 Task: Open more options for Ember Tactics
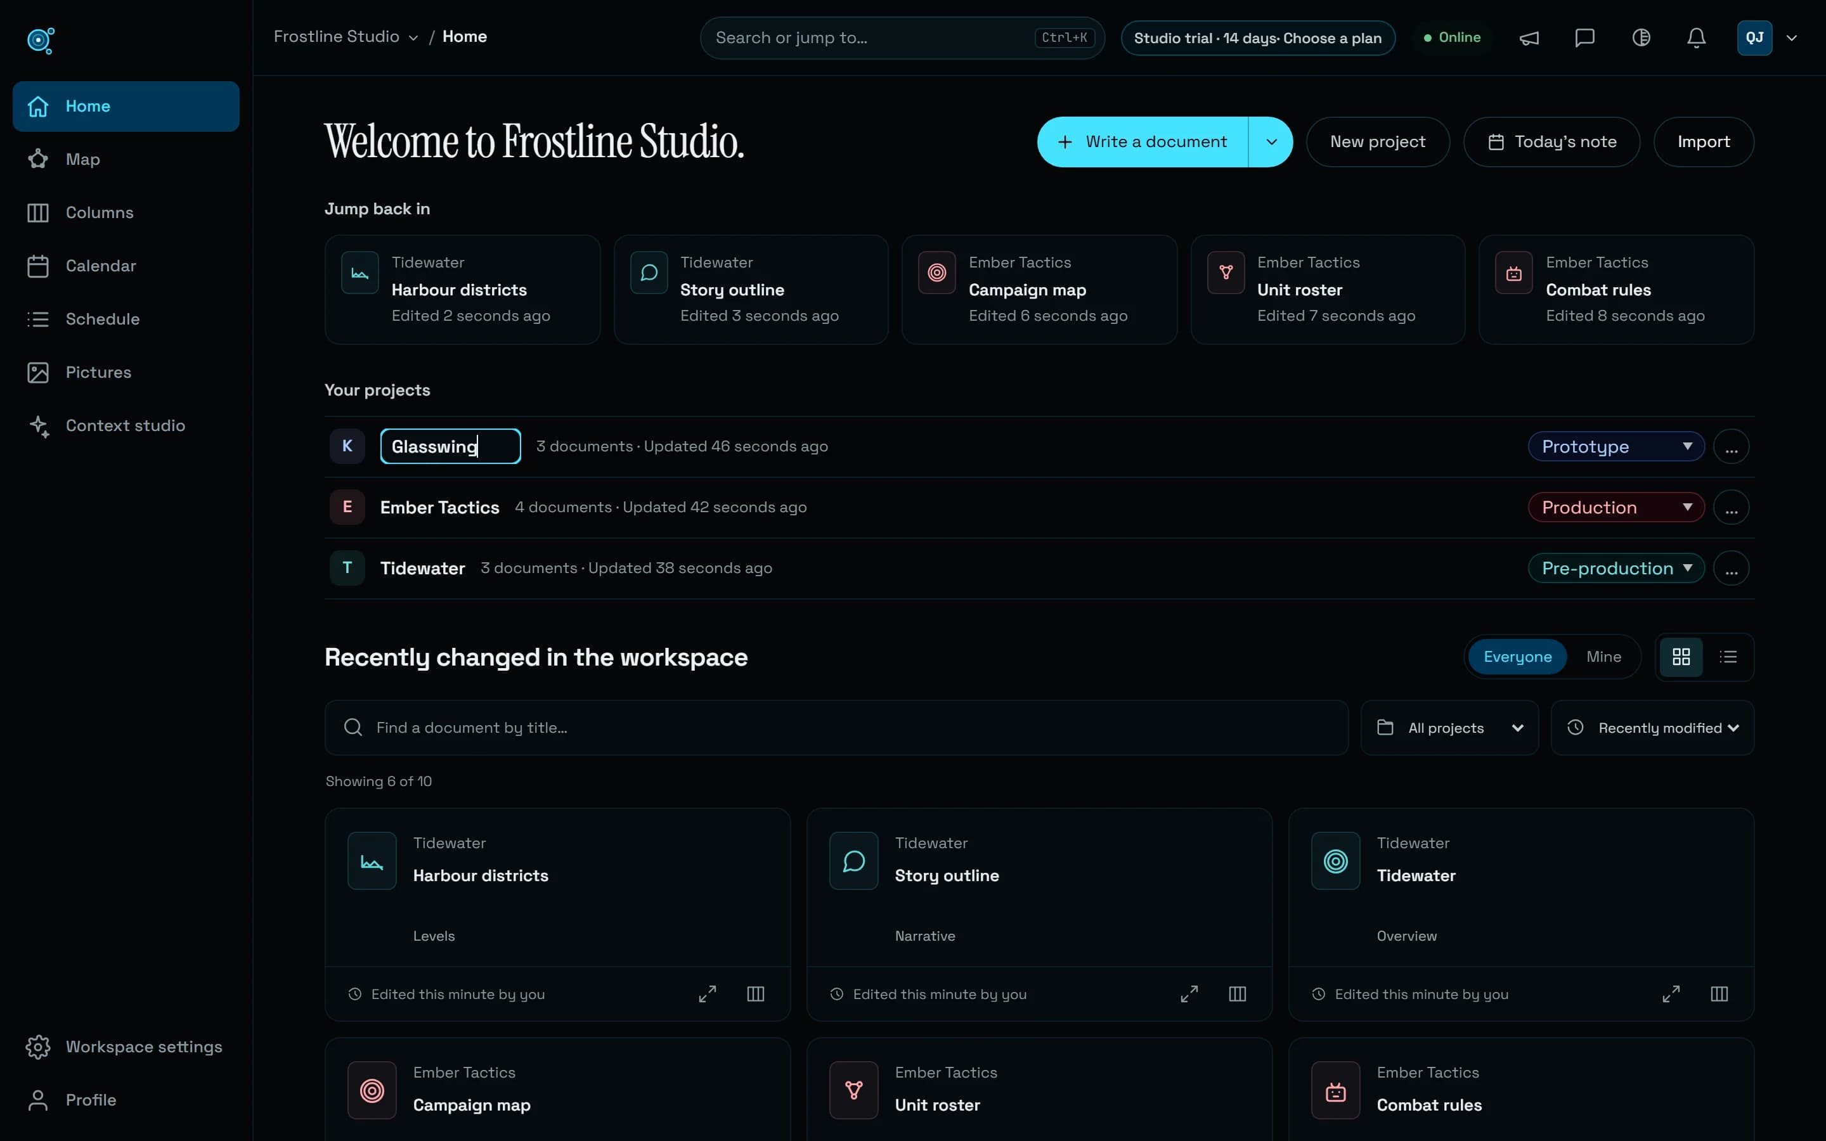point(1732,508)
